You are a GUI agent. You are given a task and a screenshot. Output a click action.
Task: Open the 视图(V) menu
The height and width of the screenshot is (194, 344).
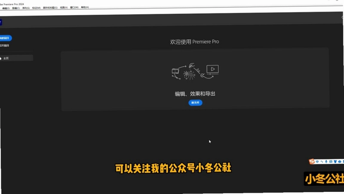click(x=64, y=7)
